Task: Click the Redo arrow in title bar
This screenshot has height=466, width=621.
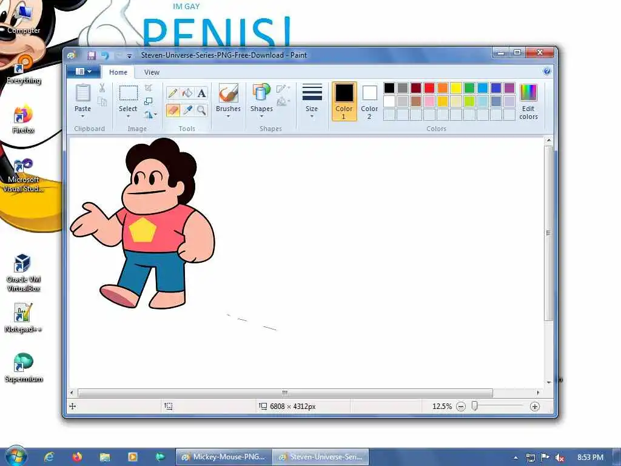Action: point(118,55)
